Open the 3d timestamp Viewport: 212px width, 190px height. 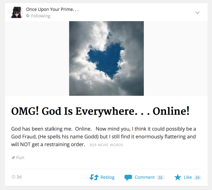pyautogui.click(x=19, y=177)
